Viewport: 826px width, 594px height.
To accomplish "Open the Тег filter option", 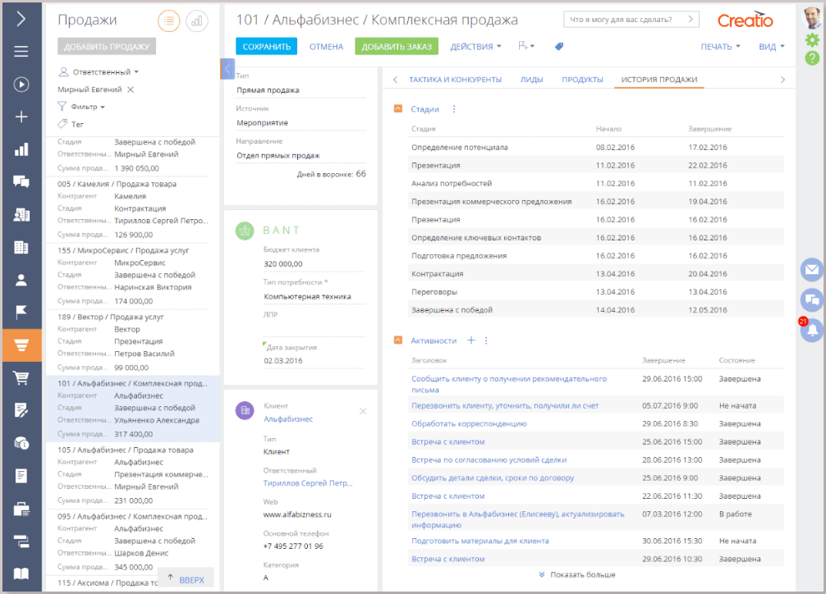I will coord(71,124).
